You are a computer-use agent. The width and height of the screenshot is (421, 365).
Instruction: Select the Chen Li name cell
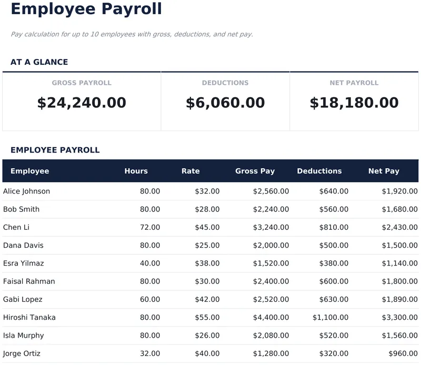(16, 227)
